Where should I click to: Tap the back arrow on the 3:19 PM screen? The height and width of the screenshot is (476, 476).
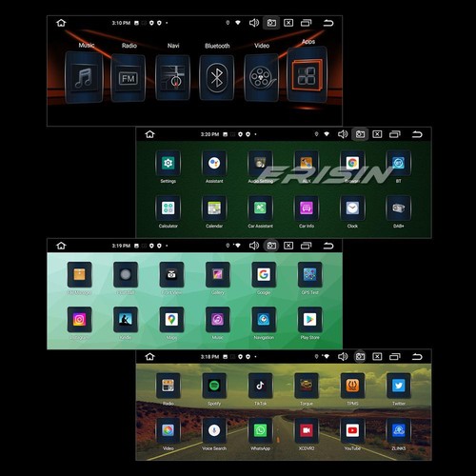tap(328, 246)
